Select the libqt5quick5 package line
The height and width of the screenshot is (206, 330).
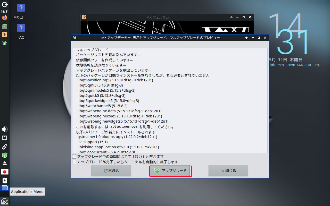tap(102, 96)
